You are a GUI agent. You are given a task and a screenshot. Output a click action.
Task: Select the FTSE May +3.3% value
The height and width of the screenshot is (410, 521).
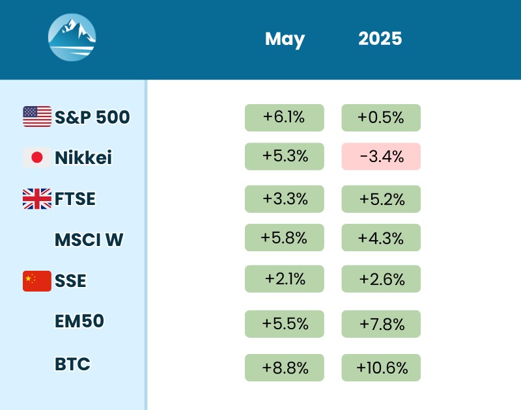click(x=284, y=198)
